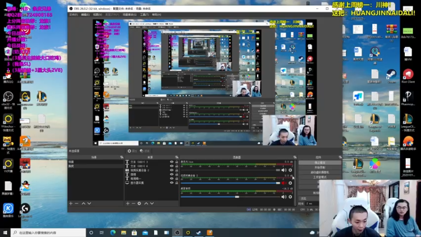Viewport: 421px width, 237px height.
Task: Open the 视图(V) menu
Action: point(97,15)
